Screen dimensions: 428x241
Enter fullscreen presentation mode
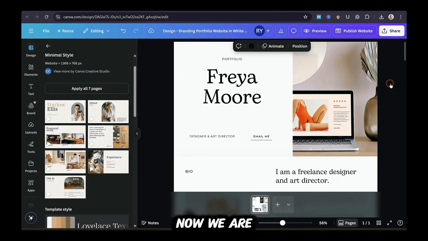(389, 223)
